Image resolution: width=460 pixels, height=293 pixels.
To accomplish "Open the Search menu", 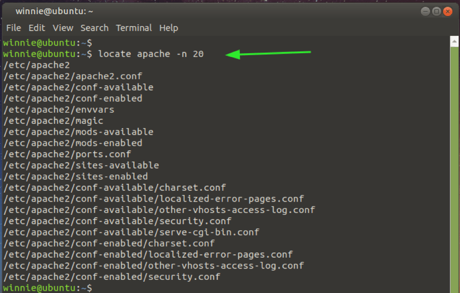I will pos(94,28).
